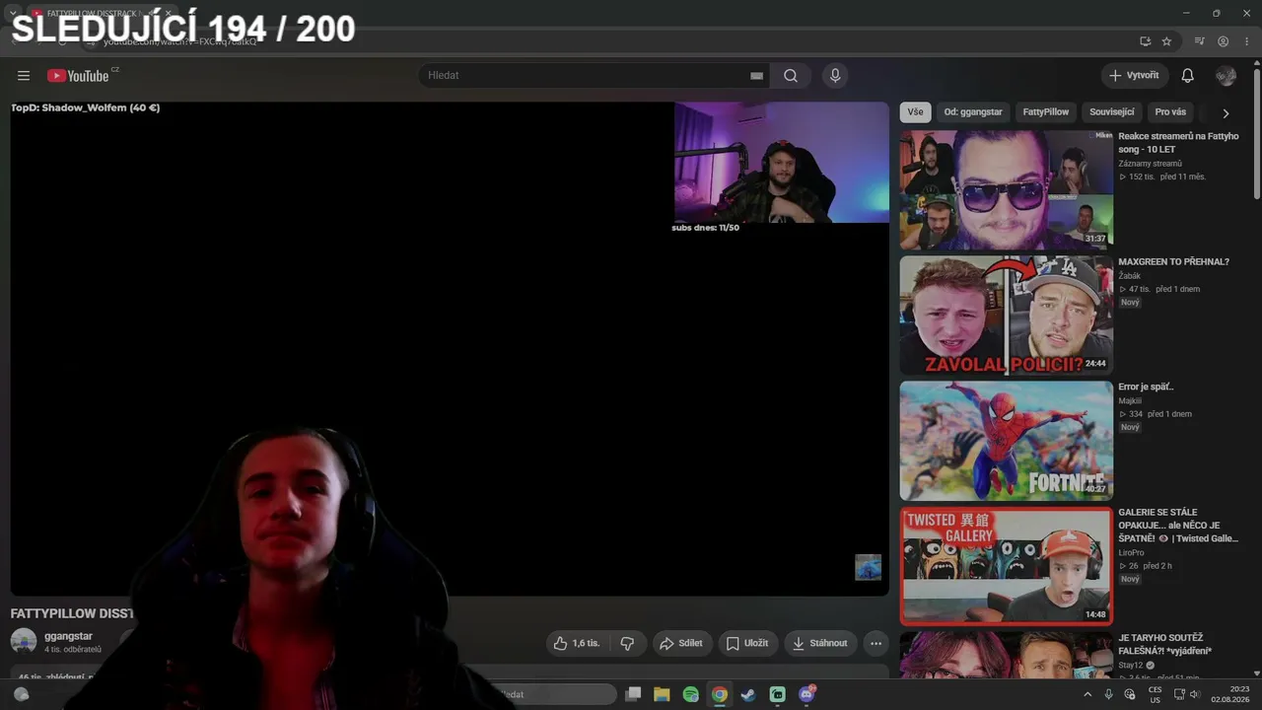The height and width of the screenshot is (710, 1262).
Task: Click the taskbar microphone tray icon
Action: coord(1108,694)
